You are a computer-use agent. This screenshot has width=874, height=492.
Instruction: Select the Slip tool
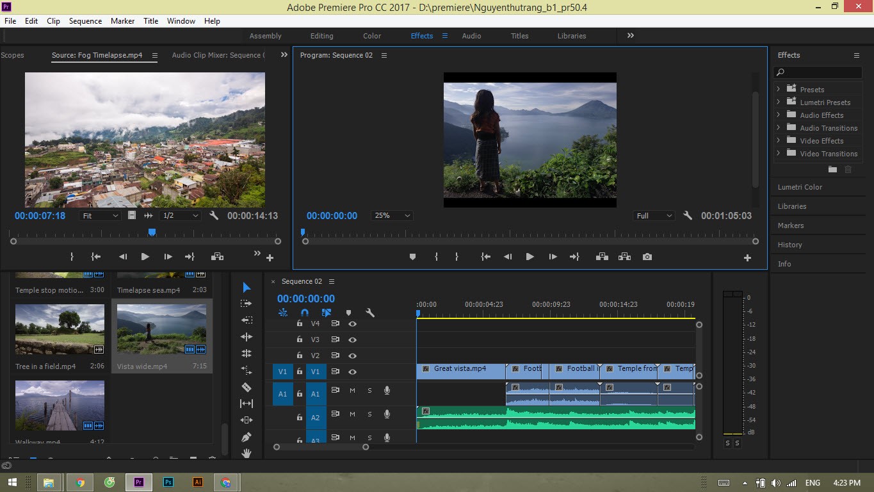point(247,404)
